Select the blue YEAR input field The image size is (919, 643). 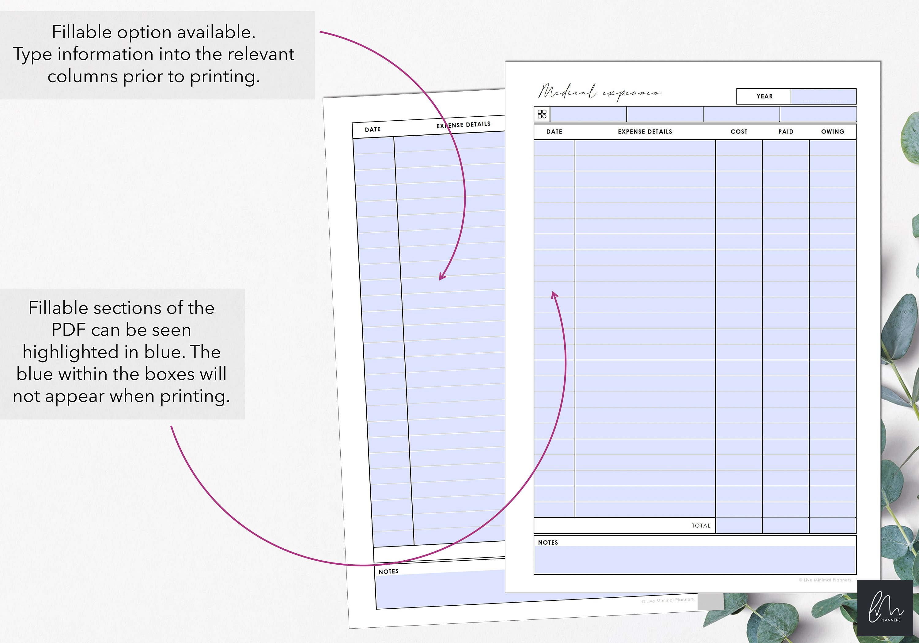pos(823,96)
